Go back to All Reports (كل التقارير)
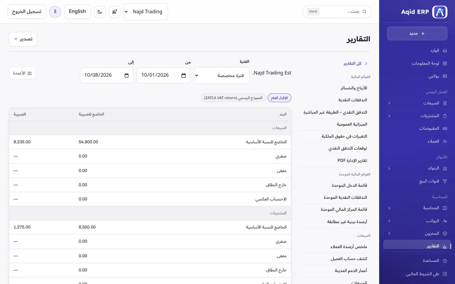455x284 pixels. click(x=355, y=64)
